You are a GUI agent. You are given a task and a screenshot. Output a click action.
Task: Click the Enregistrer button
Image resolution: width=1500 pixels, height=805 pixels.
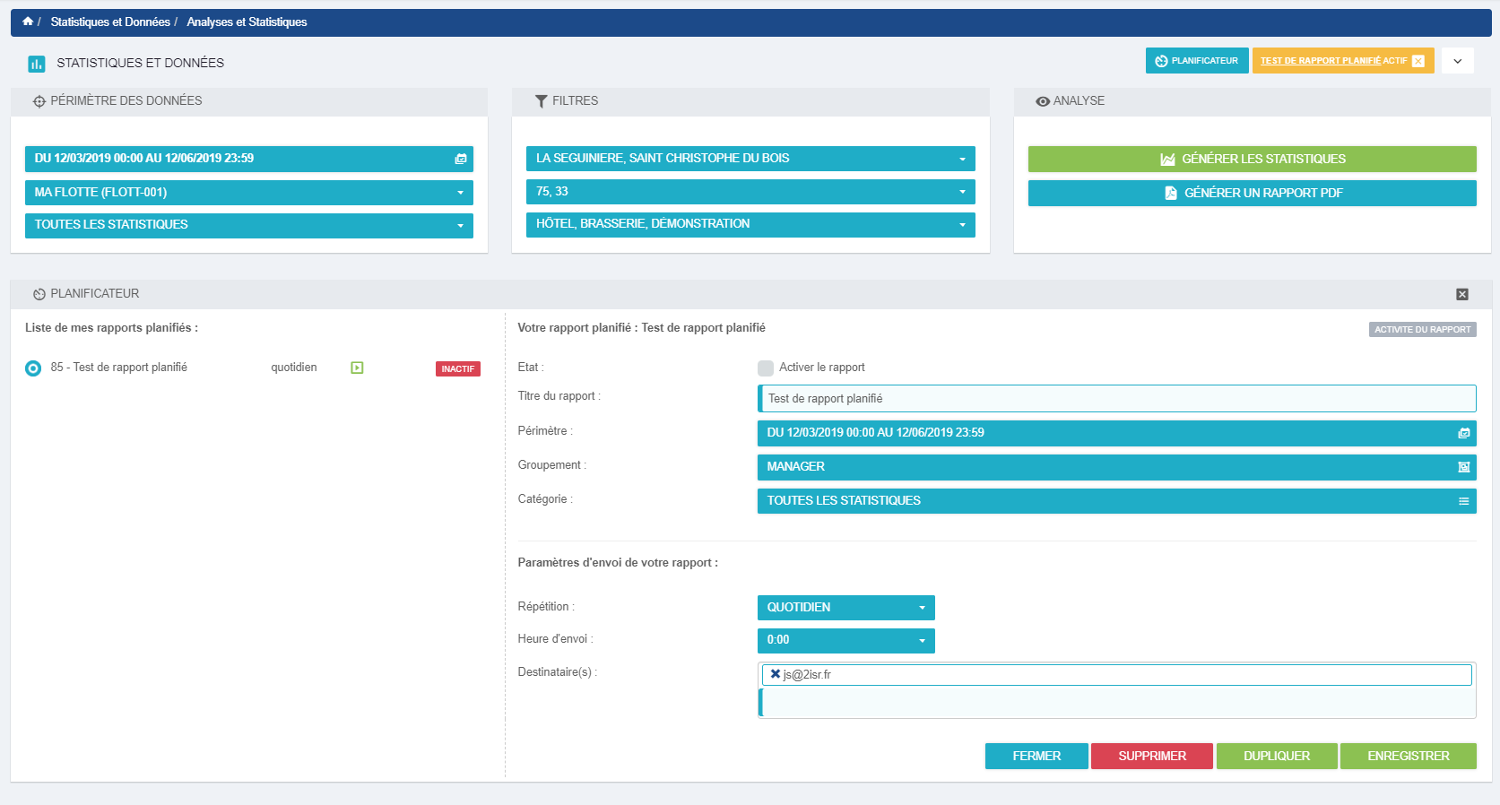(1408, 756)
